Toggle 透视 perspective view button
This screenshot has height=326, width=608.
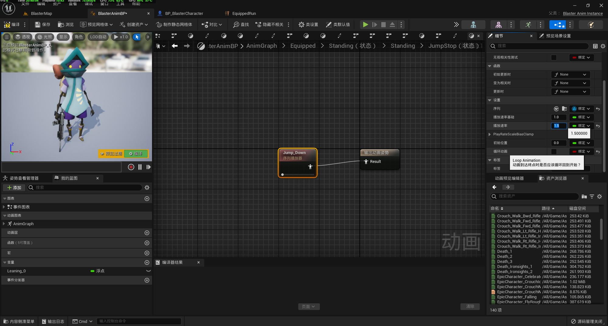[23, 37]
